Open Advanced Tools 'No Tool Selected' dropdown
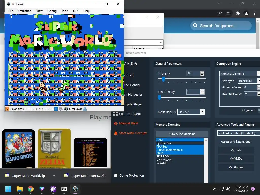This screenshot has height=195, width=260. pos(239,133)
